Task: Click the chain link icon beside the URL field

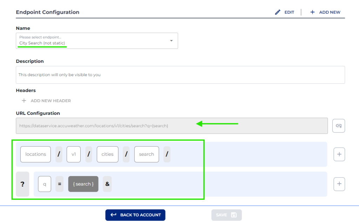Action: 338,125
